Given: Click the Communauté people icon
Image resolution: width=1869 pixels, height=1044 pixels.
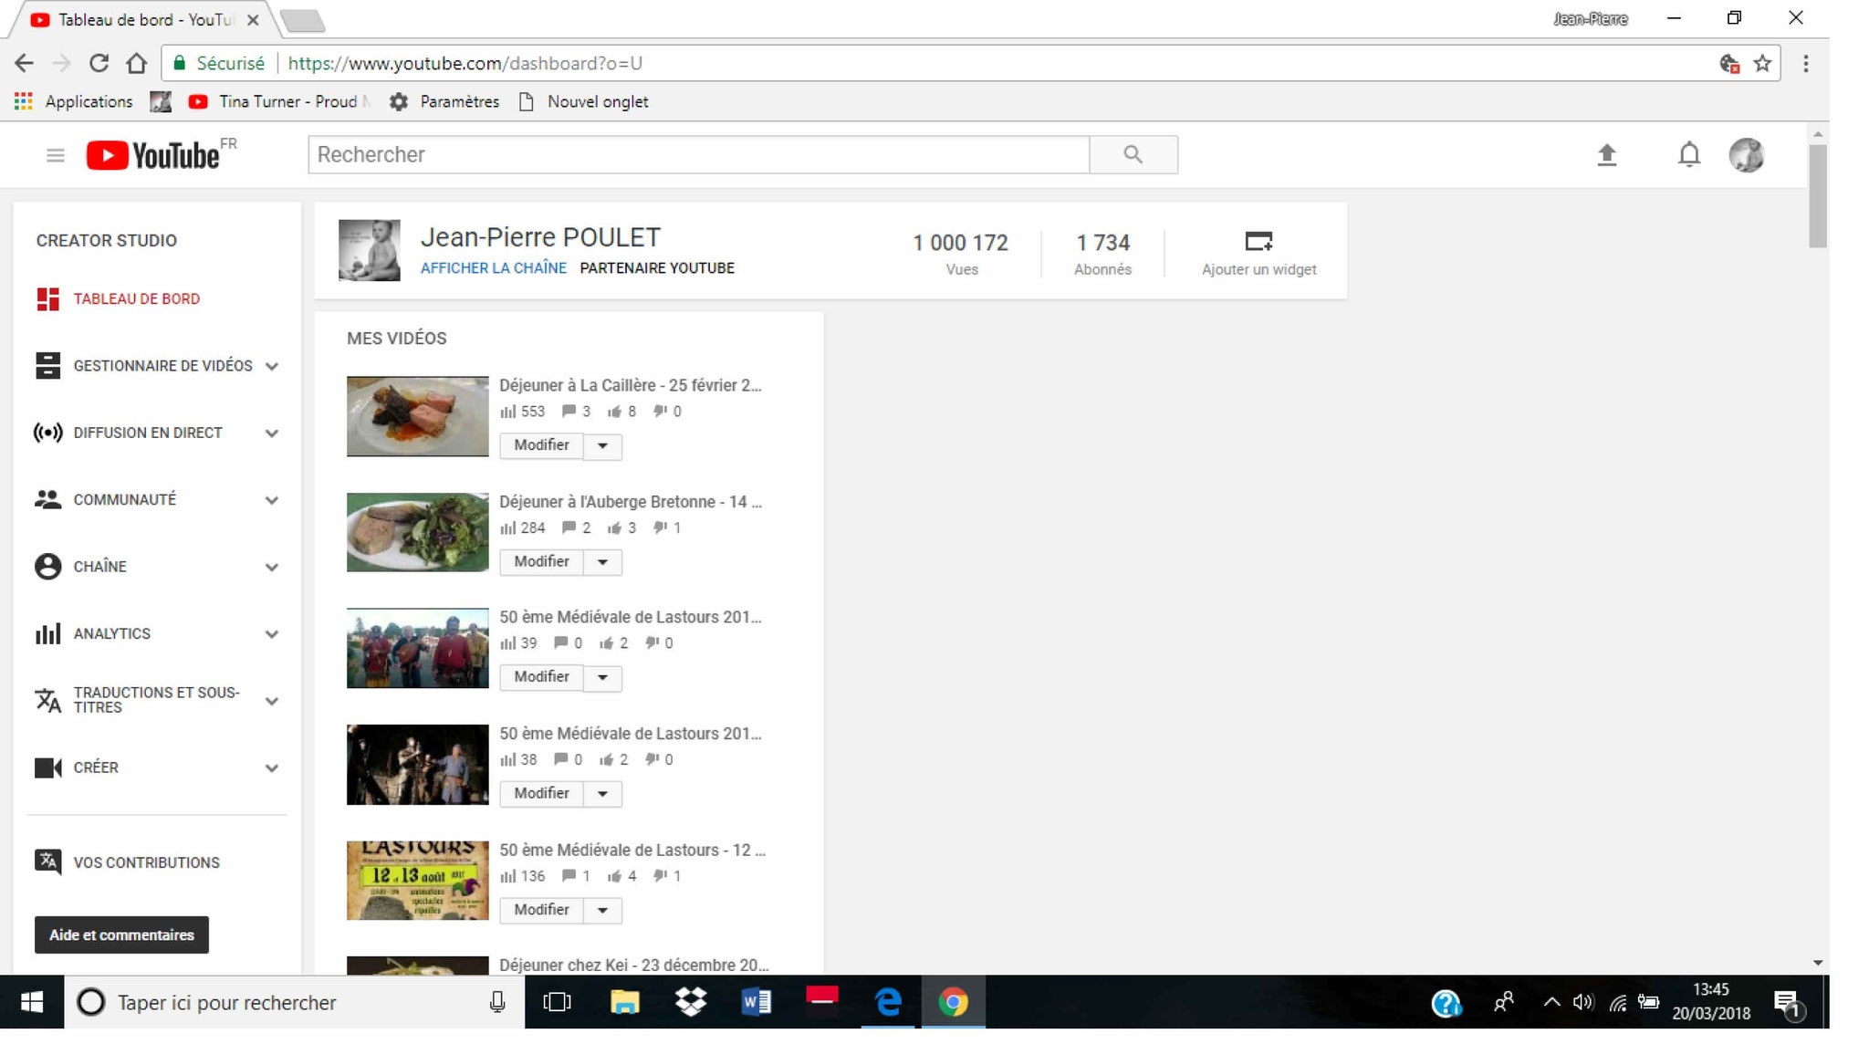Looking at the screenshot, I should [x=47, y=499].
